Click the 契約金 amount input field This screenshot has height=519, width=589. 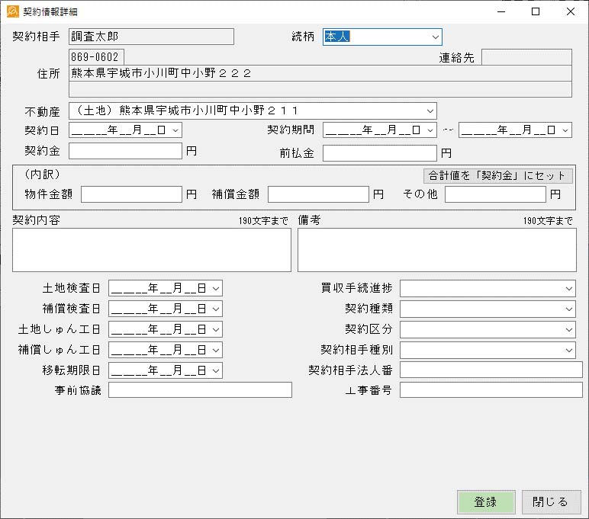pyautogui.click(x=126, y=151)
